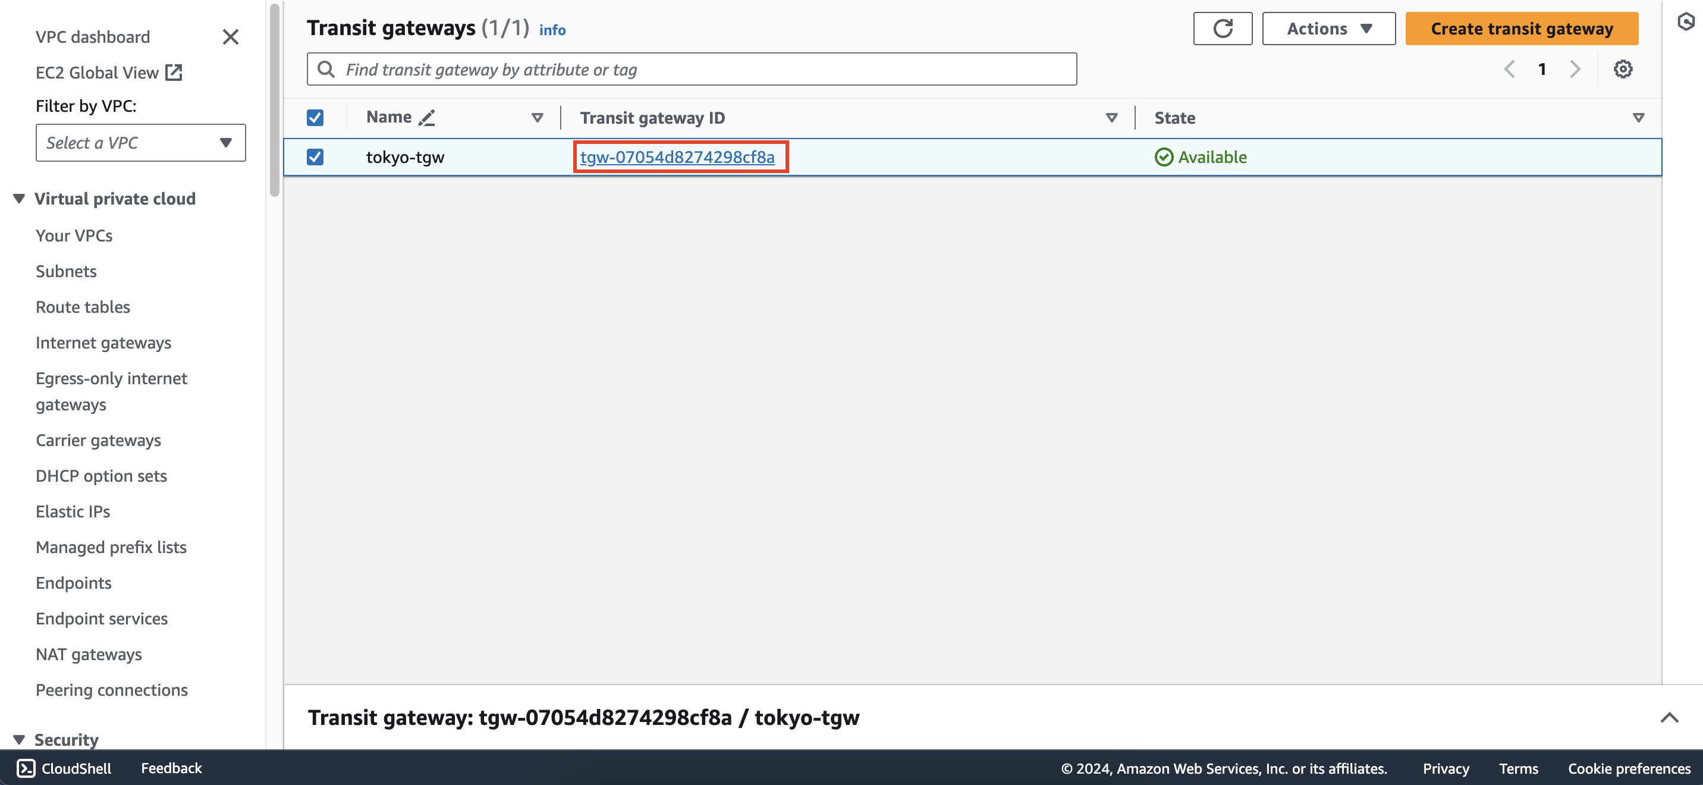Collapse the Virtual private cloud section

19,199
